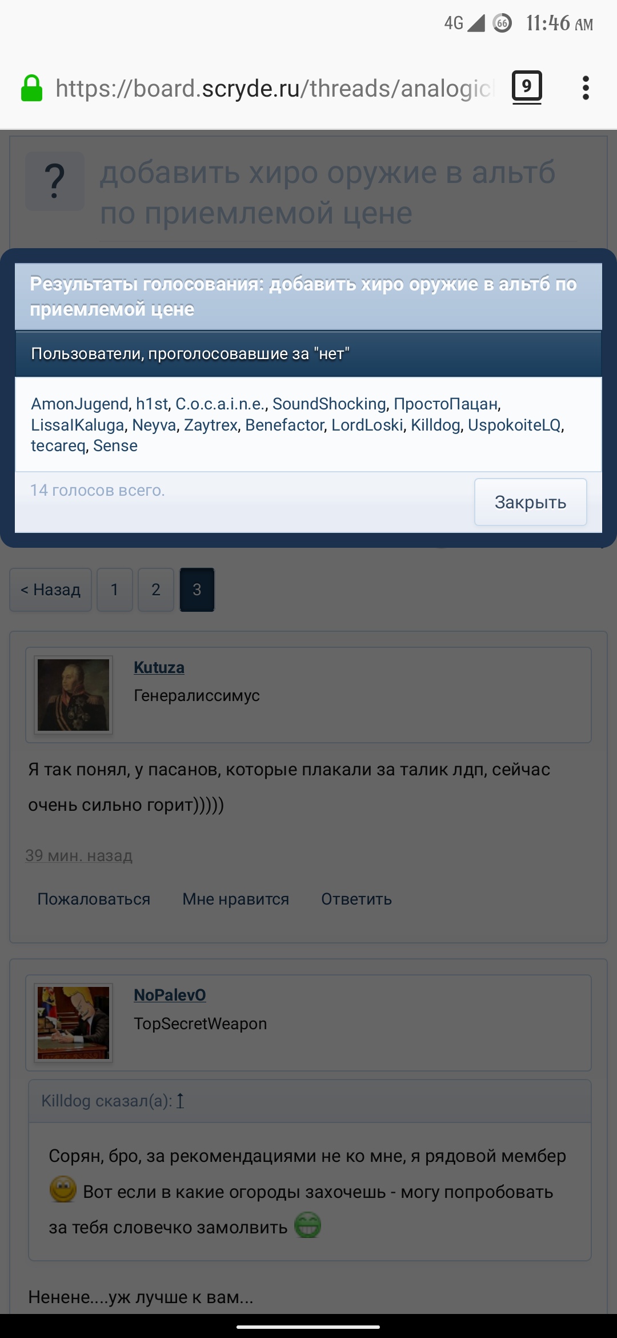This screenshot has height=1338, width=617.
Task: Go to page 1 of thread
Action: point(115,590)
